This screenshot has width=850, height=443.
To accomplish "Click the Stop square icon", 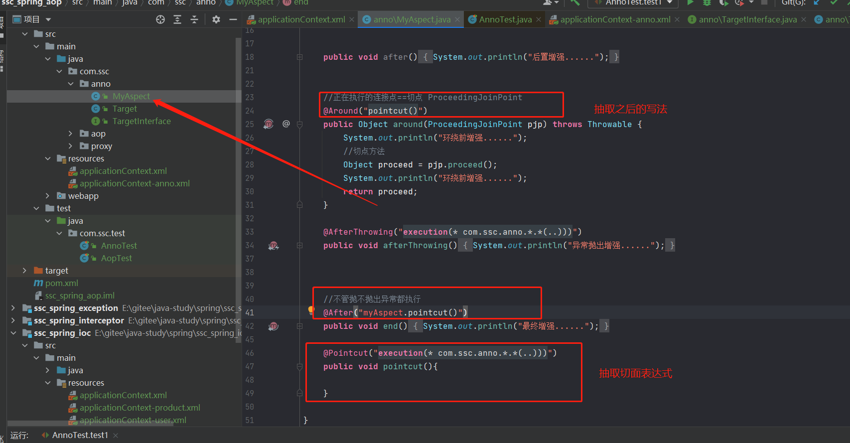I will [x=764, y=2].
